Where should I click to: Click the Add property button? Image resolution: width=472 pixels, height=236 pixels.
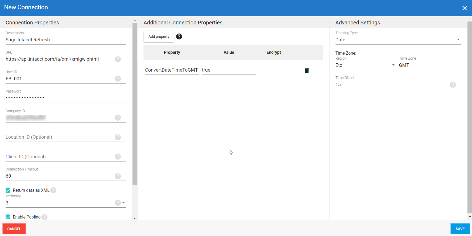coord(159,37)
